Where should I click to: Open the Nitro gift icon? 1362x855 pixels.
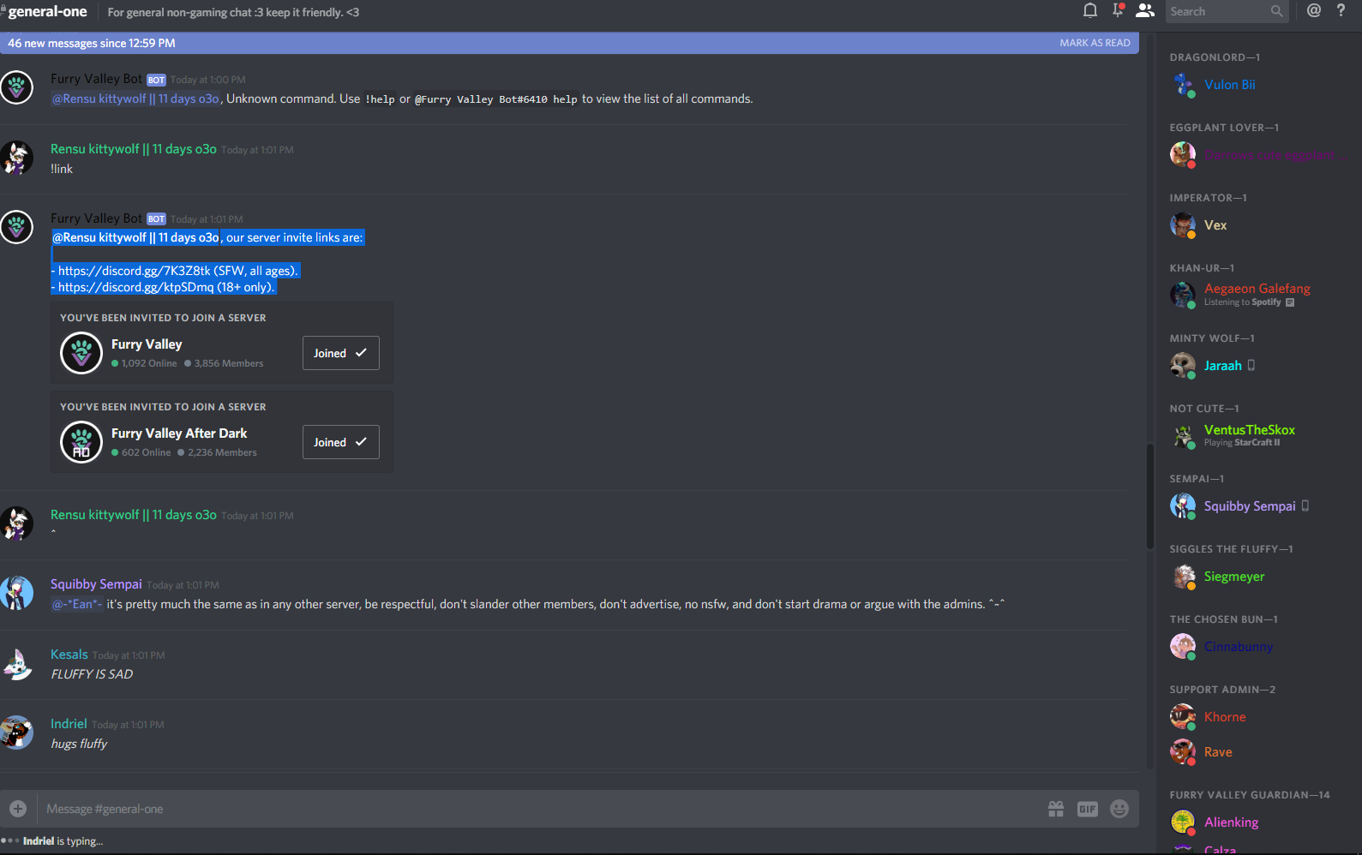tap(1056, 809)
